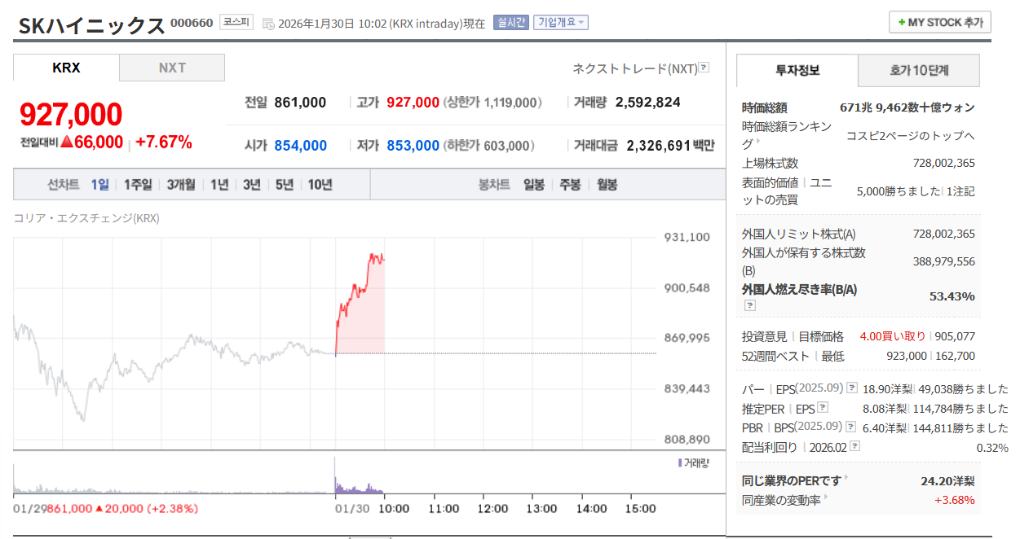Click help icon under 外国人燃え尽き率(B/A)
1020x539 pixels.
(750, 305)
